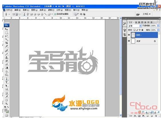Select the Gradient tool

pyautogui.click(x=7, y=68)
